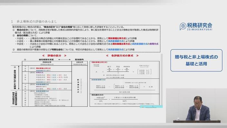Image resolution: width=227 pixels, height=128 pixels.
Task: Click the dashed summary text box
Action: (86, 38)
